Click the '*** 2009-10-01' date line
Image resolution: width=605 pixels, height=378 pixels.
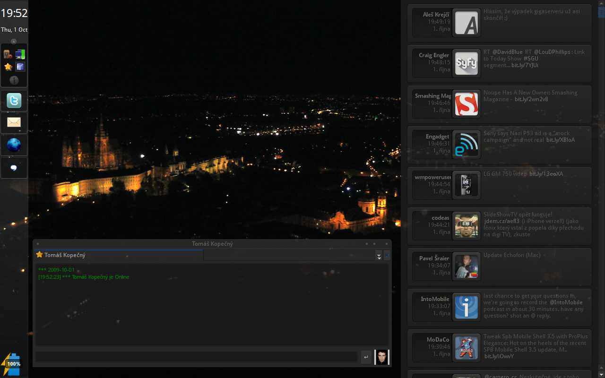[56, 270]
